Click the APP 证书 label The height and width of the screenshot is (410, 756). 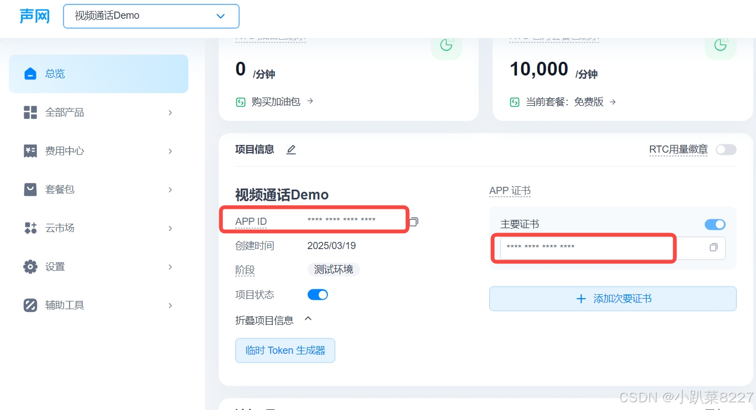(510, 191)
